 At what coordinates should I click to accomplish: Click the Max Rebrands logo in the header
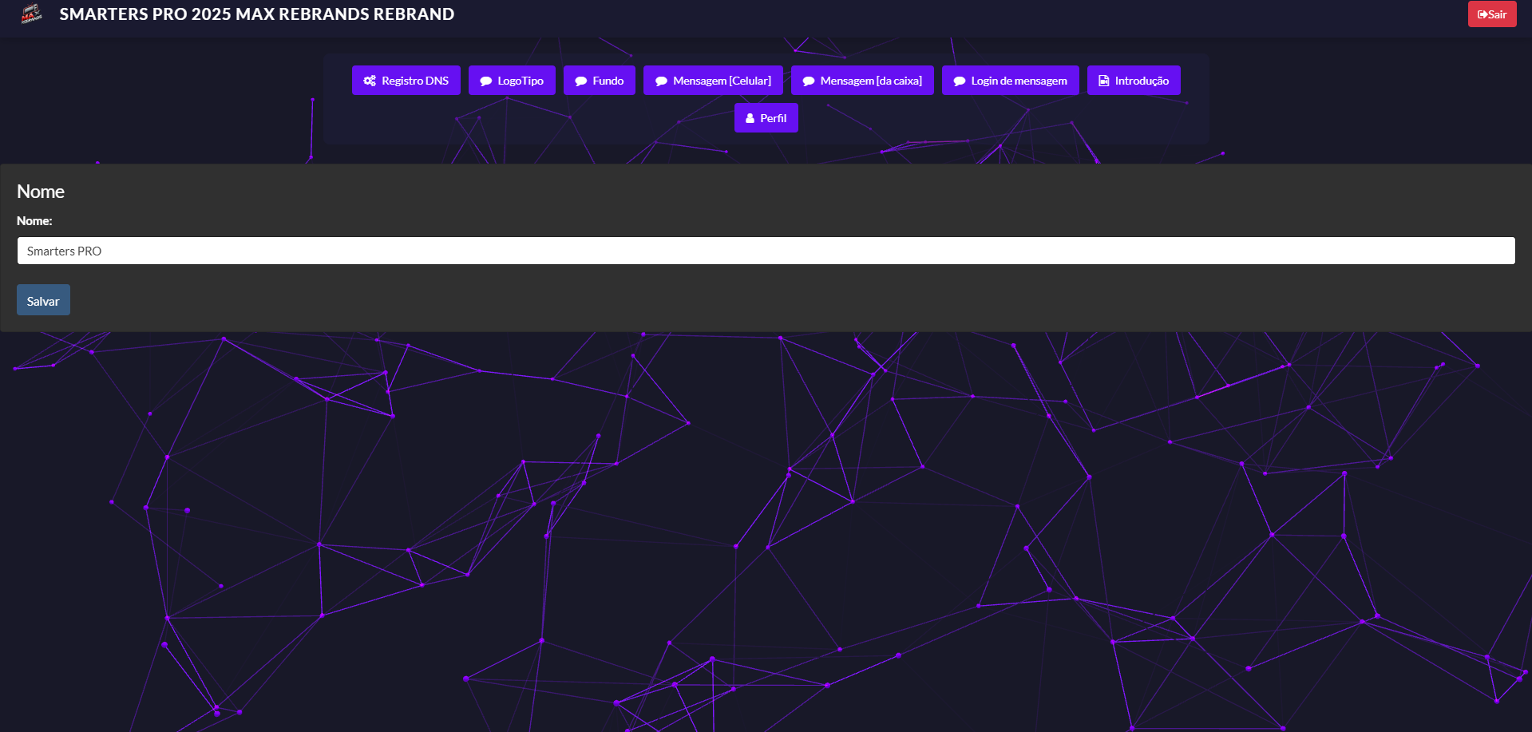31,14
